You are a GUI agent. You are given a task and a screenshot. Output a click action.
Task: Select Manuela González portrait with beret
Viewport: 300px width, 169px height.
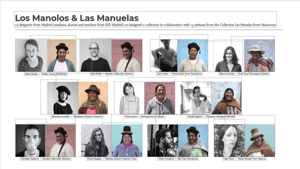coord(63,98)
